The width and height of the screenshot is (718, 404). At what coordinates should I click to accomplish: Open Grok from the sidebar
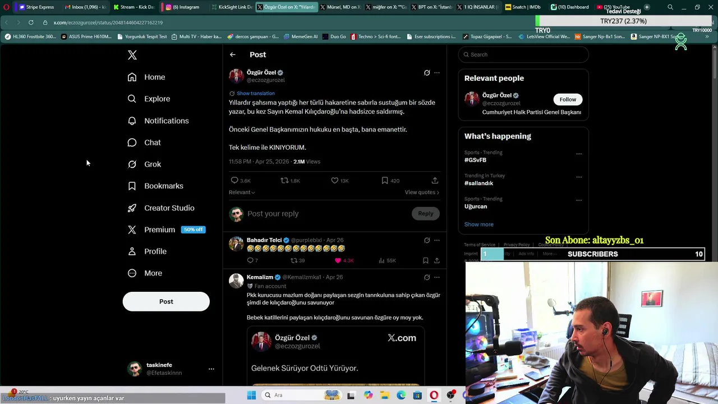pos(144,164)
